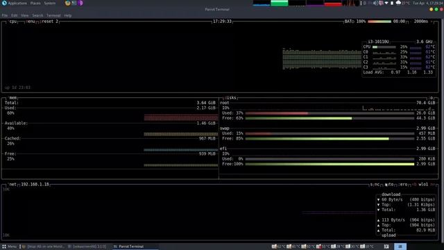This screenshot has width=444, height=250.
Task: Click the i3-10110U processor name
Action: point(378,42)
